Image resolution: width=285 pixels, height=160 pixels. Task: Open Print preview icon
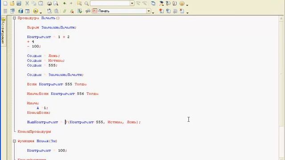point(56,3)
